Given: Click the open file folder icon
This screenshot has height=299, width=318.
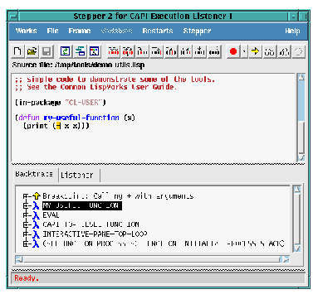Looking at the screenshot, I should coord(32,51).
